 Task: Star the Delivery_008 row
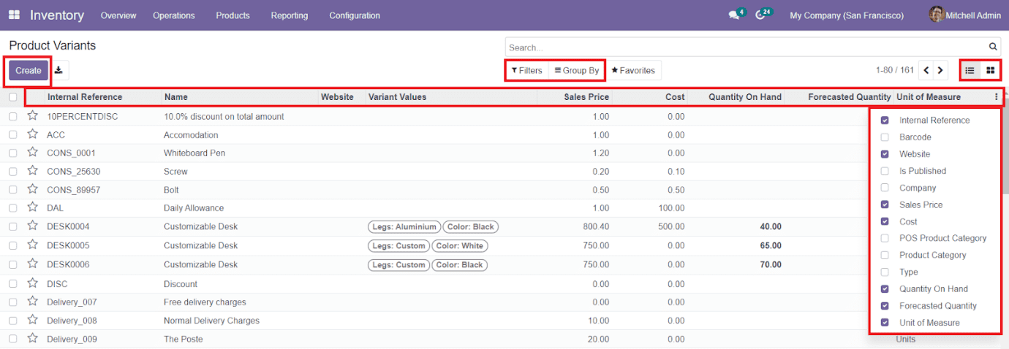[32, 320]
